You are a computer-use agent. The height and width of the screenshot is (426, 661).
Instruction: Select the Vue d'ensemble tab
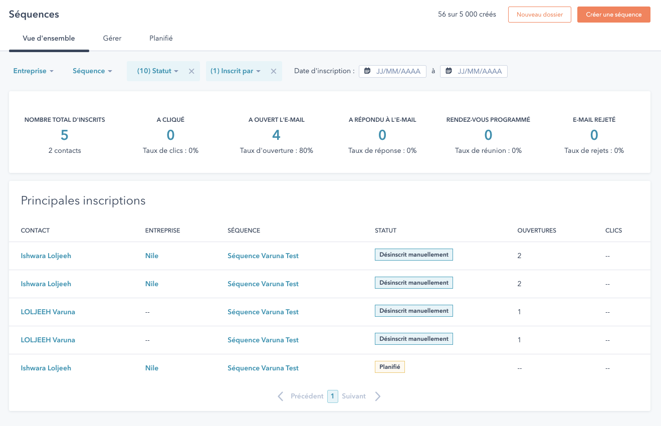[49, 38]
